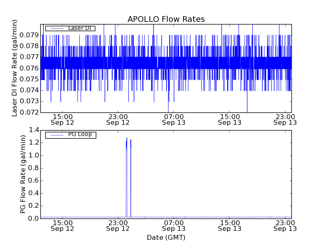
Task: Click the 1.2 tick label on PG chart
Action: pos(34,143)
